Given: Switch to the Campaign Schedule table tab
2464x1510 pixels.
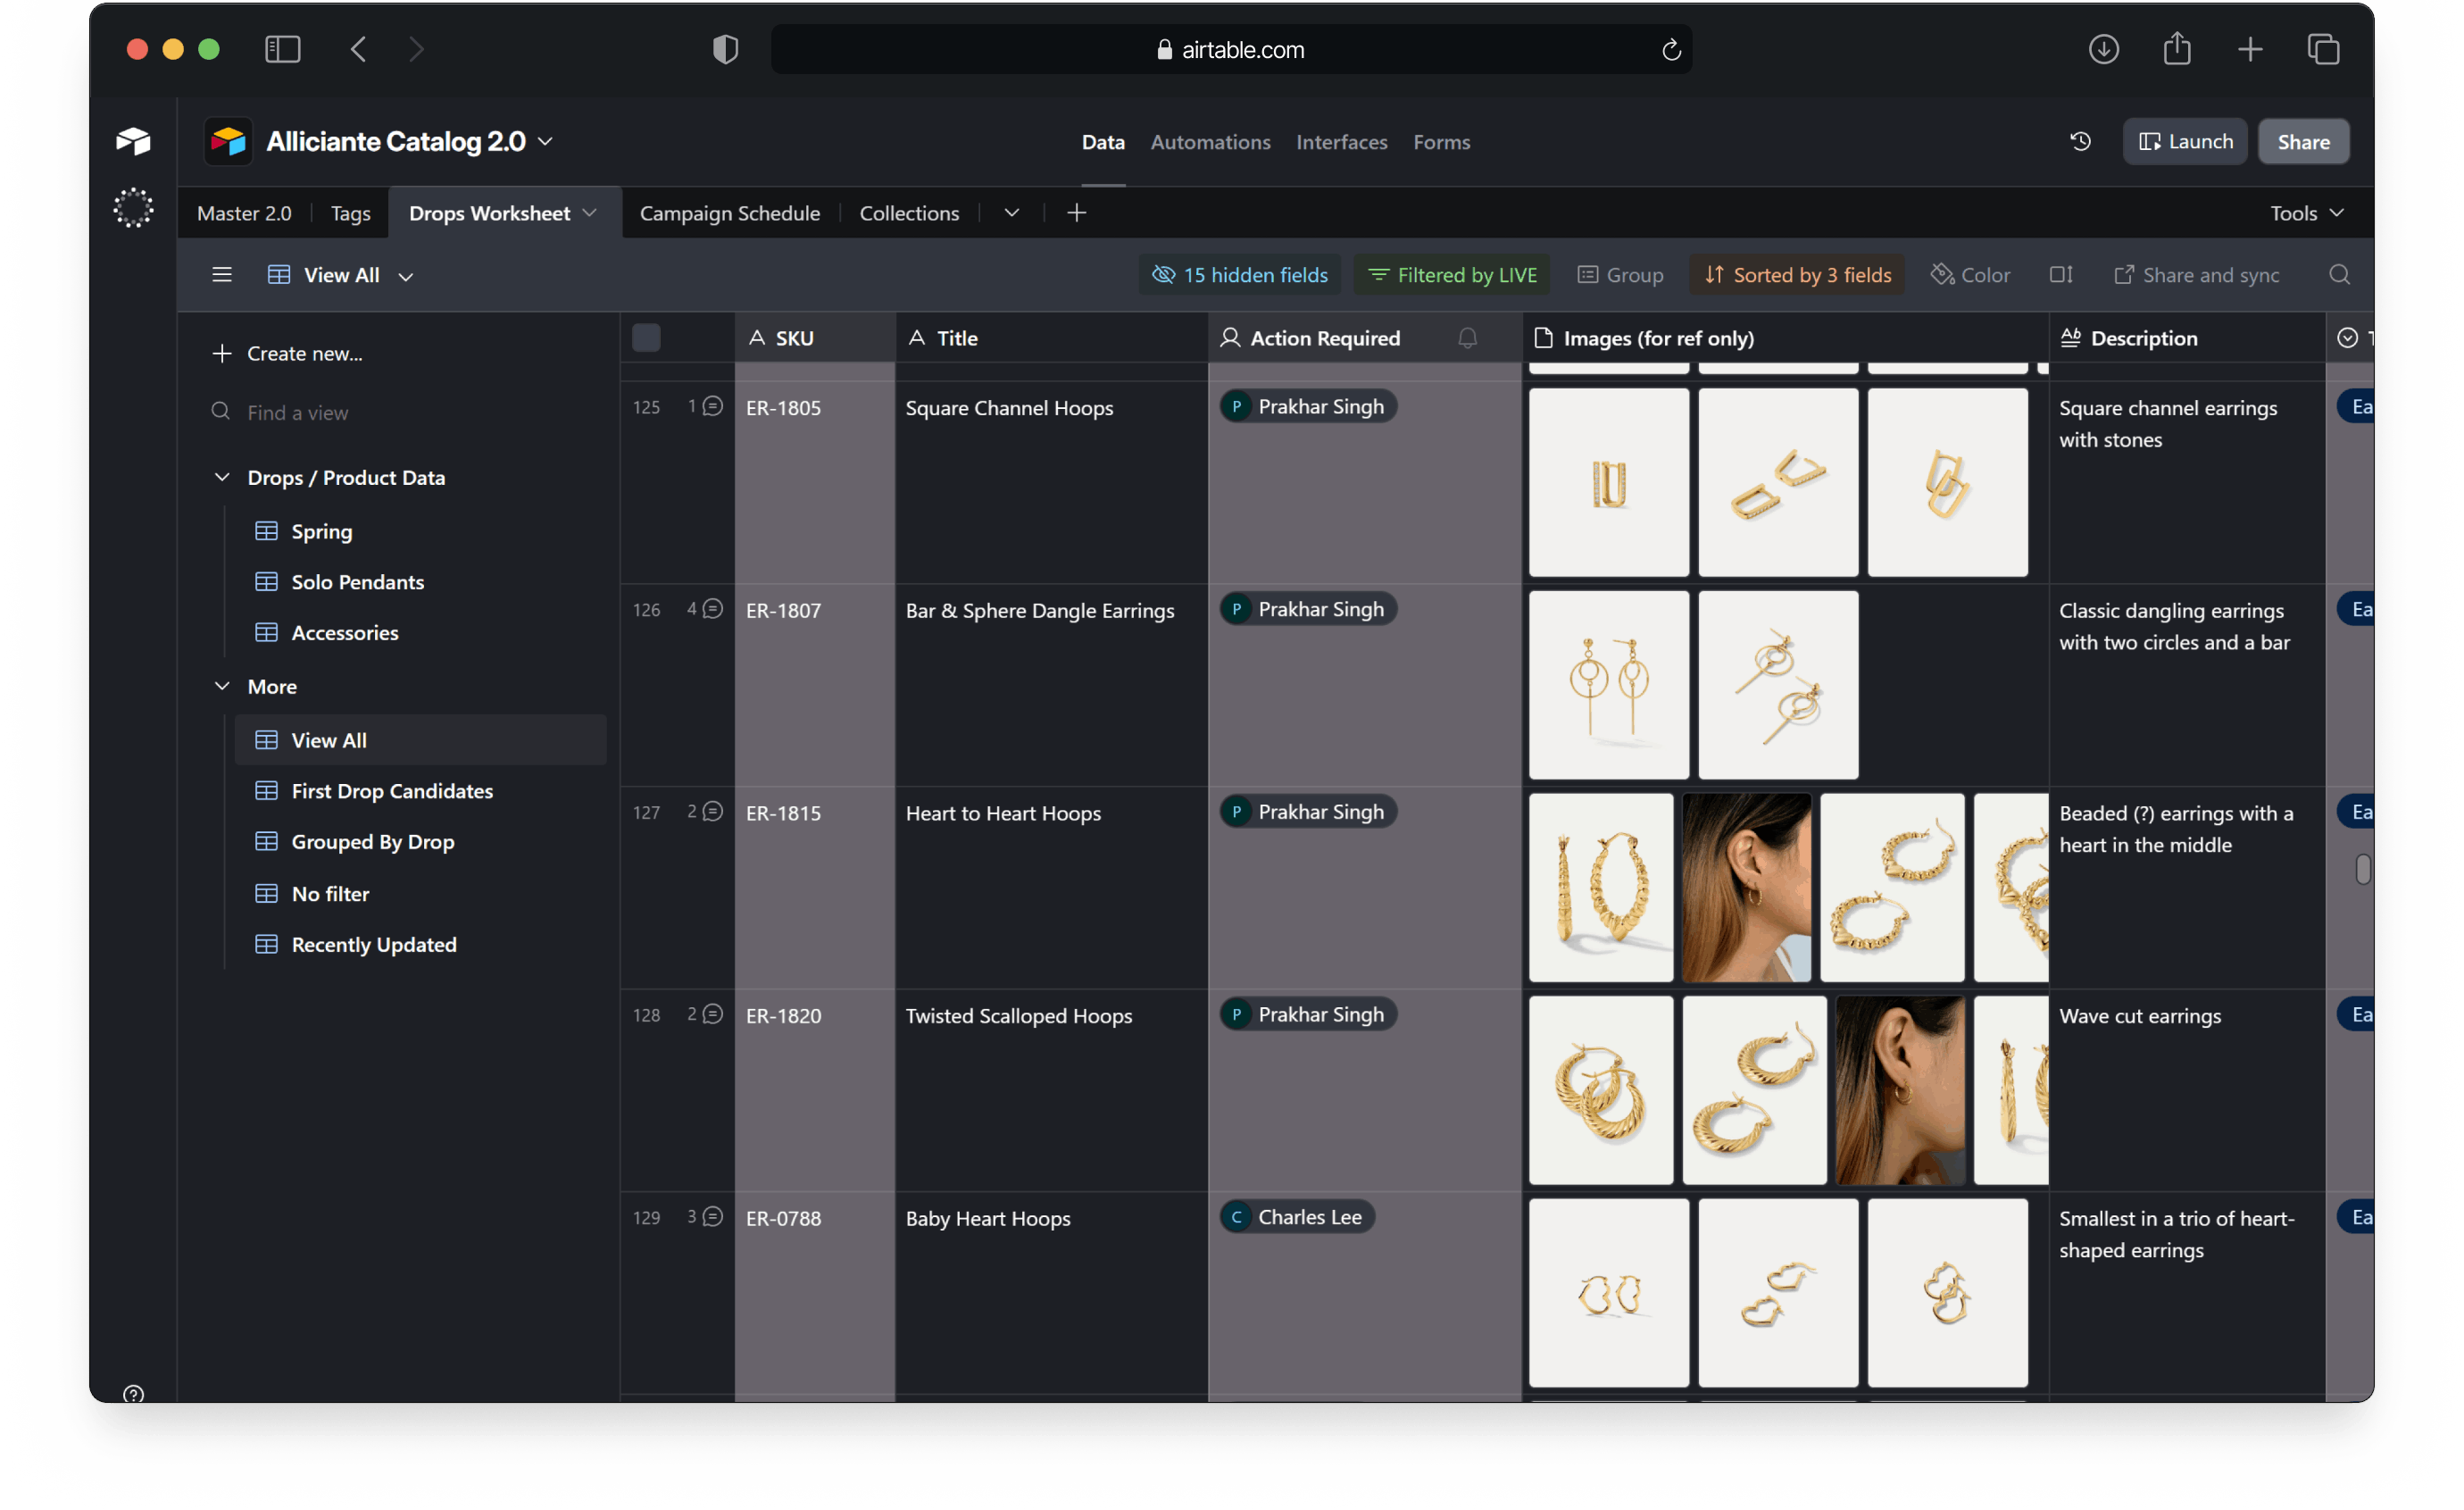Looking at the screenshot, I should 729,213.
